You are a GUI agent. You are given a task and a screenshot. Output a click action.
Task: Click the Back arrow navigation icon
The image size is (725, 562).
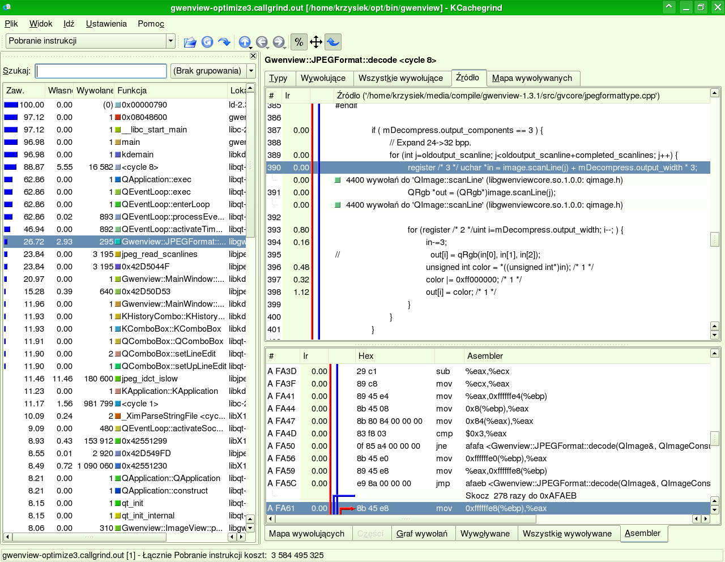(x=261, y=42)
